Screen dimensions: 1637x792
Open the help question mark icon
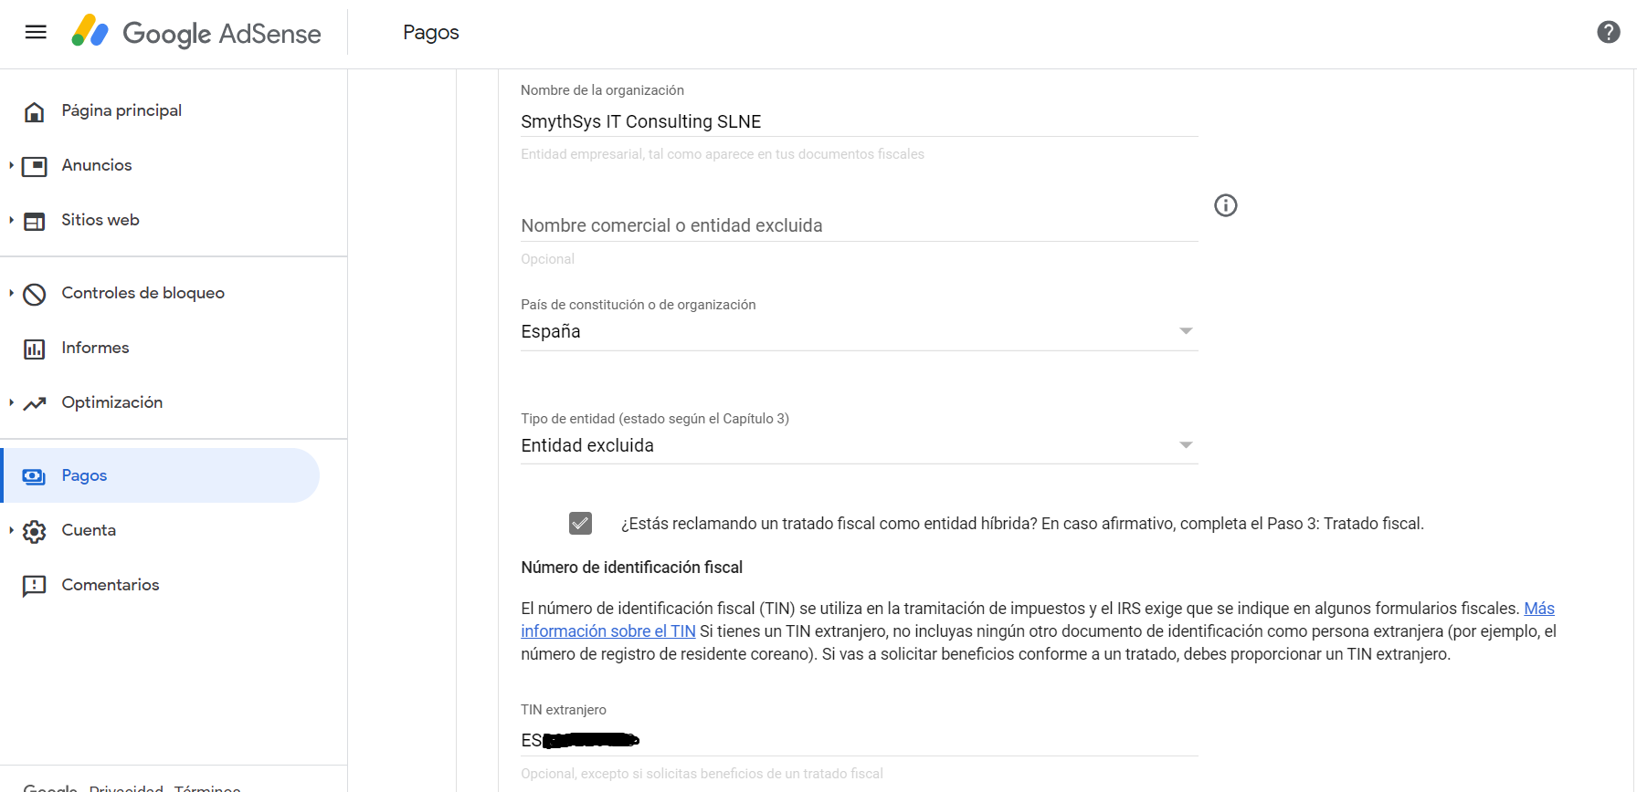(1608, 33)
